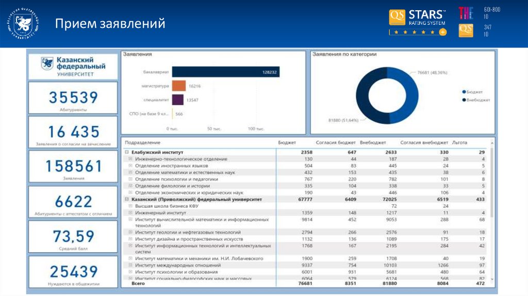Click the 158561 Заявления card

(x=73, y=167)
